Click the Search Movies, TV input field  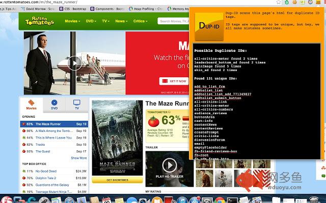click(173, 21)
